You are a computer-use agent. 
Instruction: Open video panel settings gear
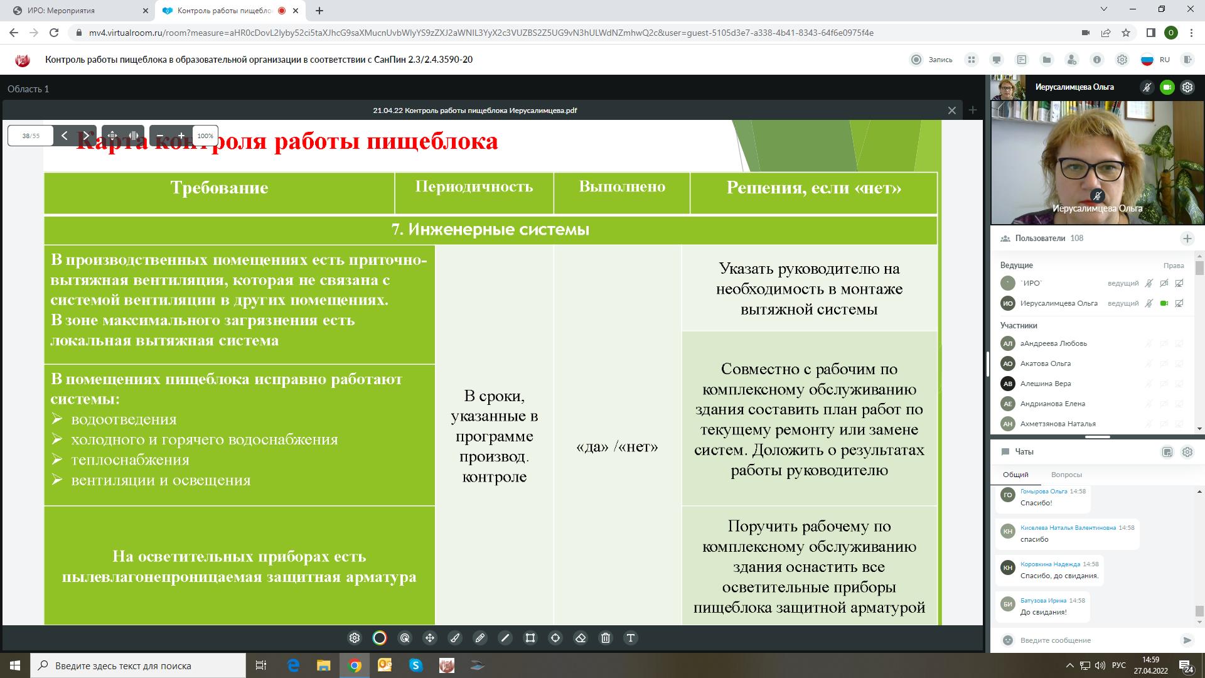click(x=1187, y=87)
